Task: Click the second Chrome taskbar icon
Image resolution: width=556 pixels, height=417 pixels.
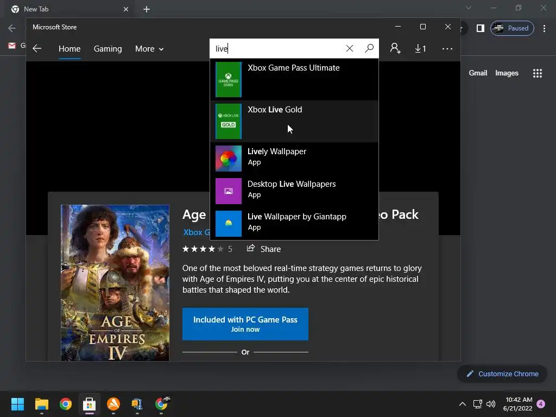Action: tap(162, 404)
